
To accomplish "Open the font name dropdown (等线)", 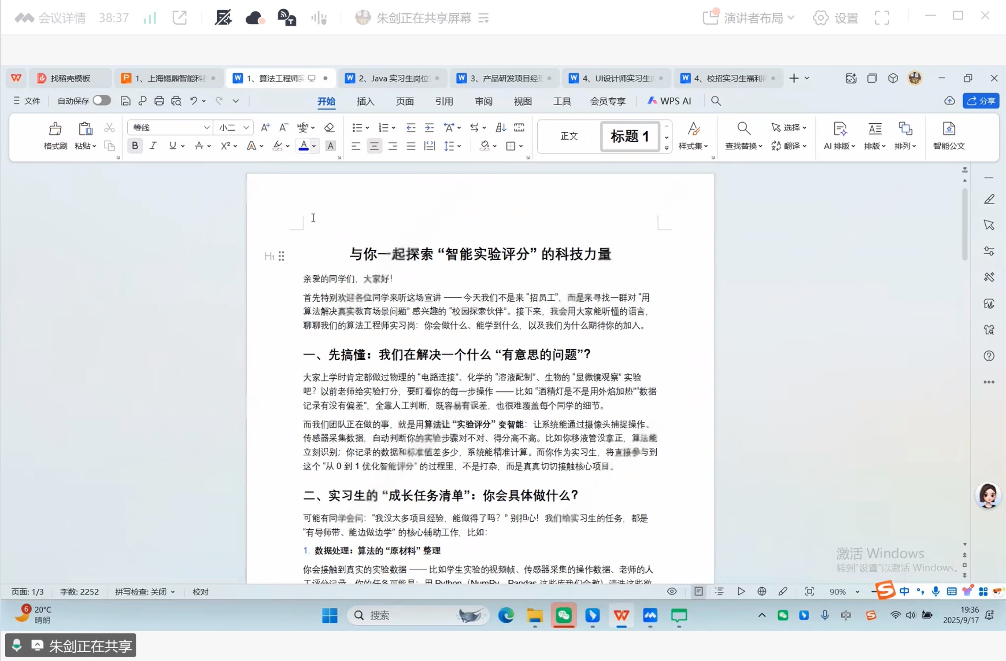I will (x=206, y=128).
